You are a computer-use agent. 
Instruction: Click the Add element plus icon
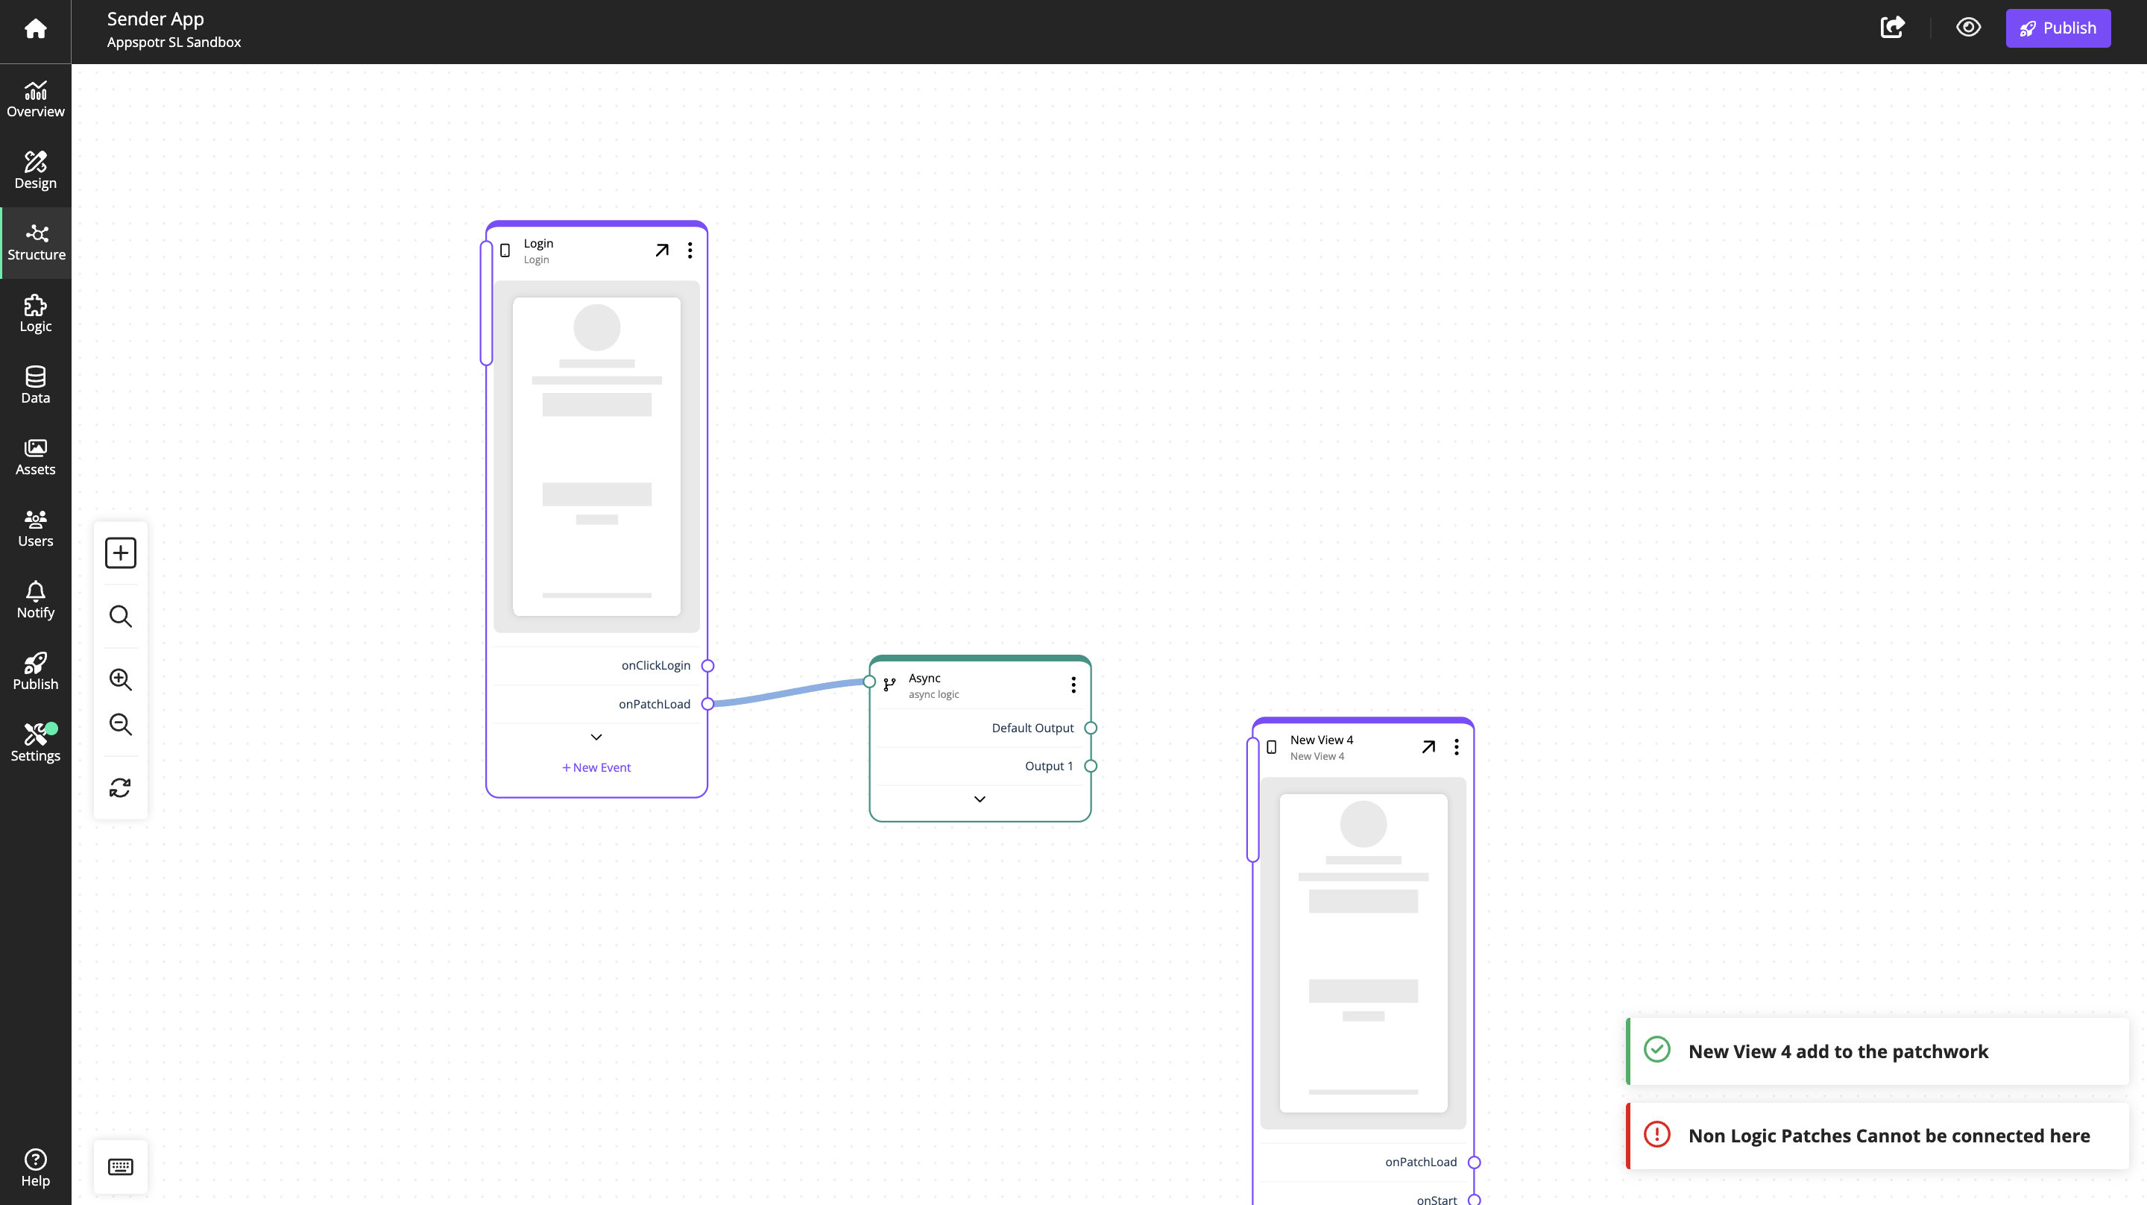pos(121,553)
